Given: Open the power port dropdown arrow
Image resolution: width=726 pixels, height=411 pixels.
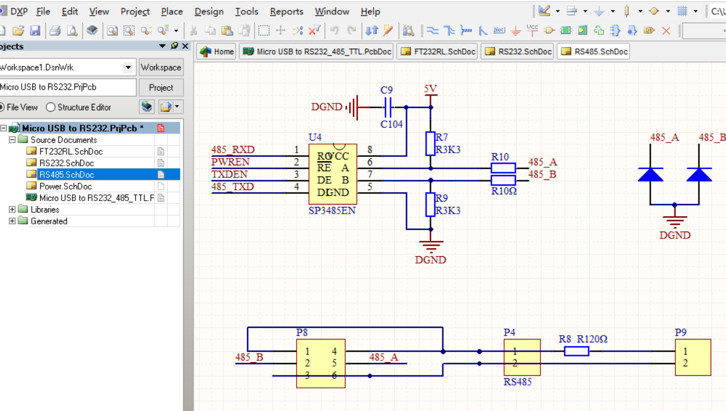Looking at the screenshot, I should click(612, 11).
